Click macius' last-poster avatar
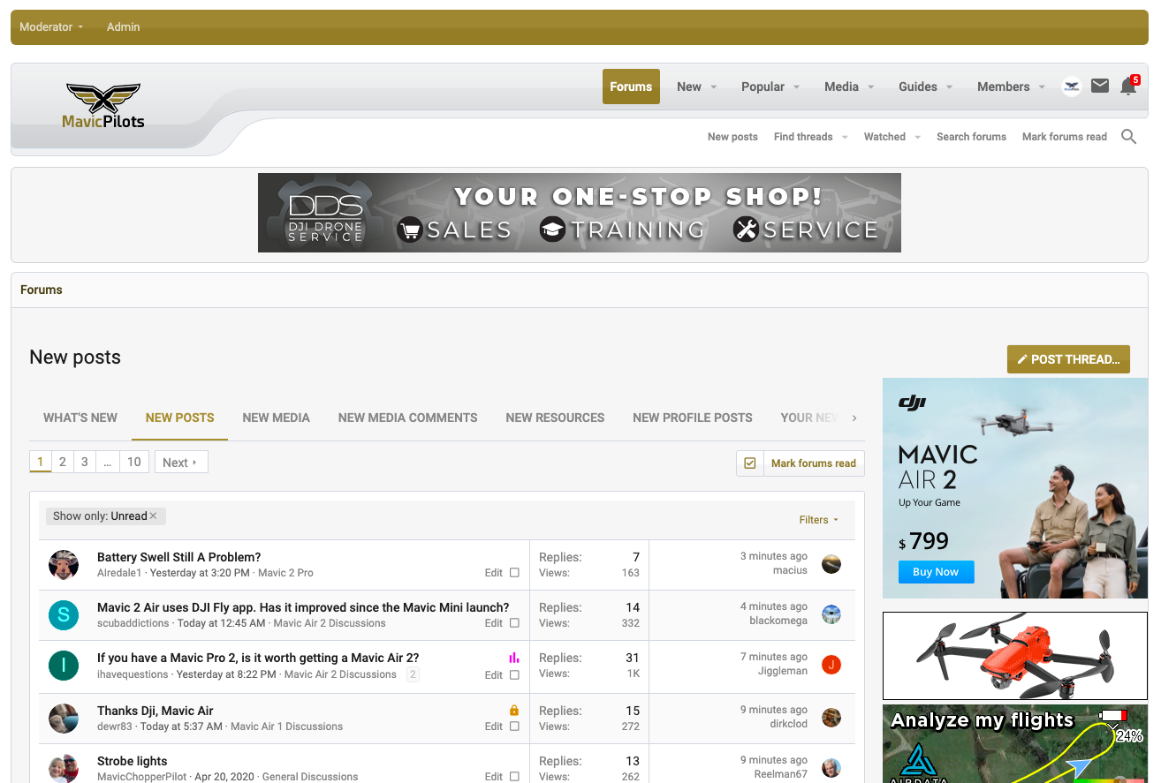 click(831, 564)
